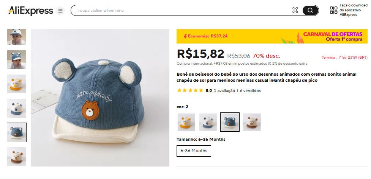Click the AliExpress logo

[x=30, y=11]
